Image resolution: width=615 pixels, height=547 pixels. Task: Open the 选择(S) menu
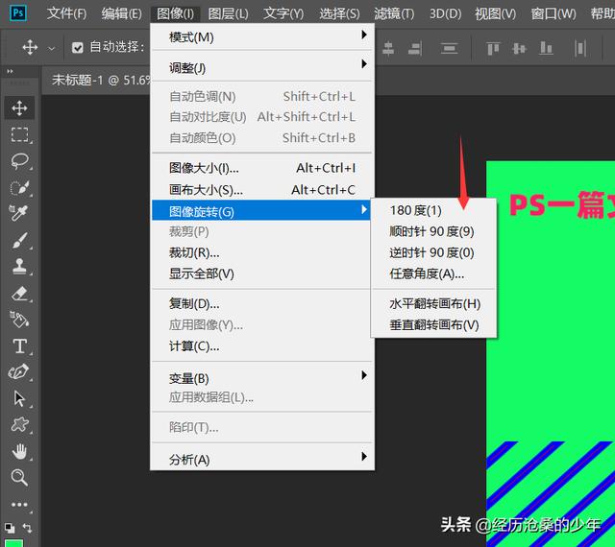click(x=339, y=13)
